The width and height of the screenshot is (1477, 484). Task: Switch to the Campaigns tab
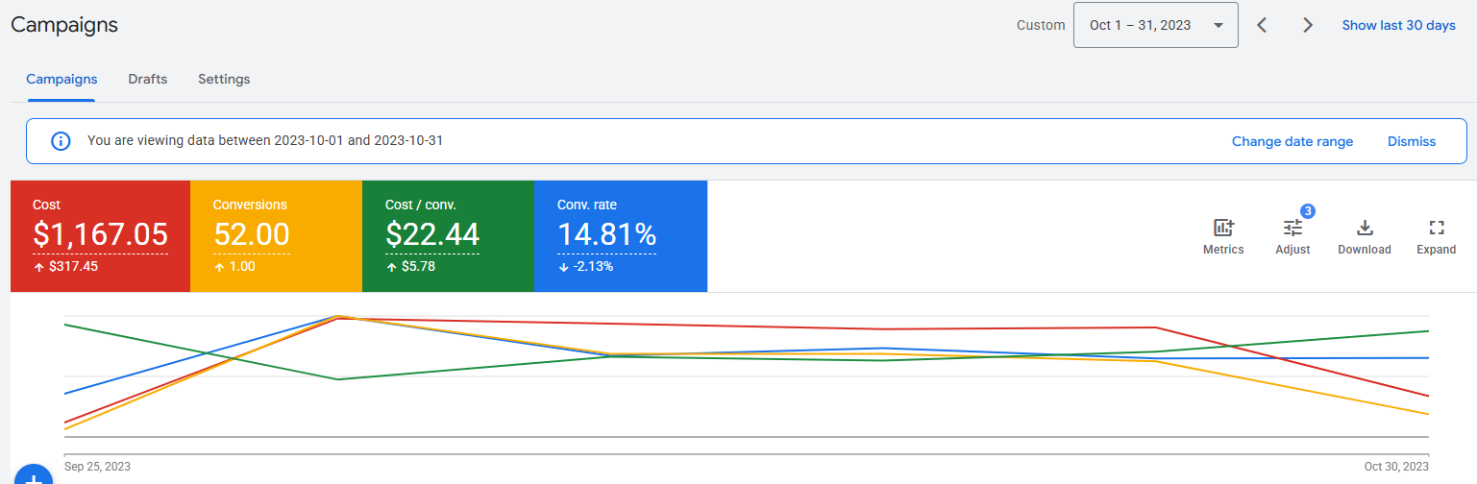[x=62, y=79]
